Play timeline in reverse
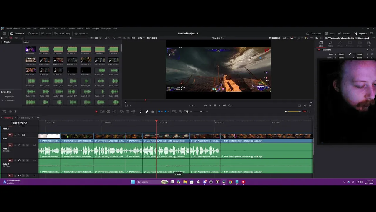Screen dimensions: 376x212 click(210, 105)
